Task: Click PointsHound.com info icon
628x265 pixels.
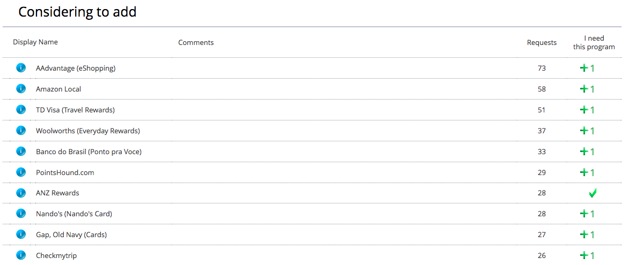Action: tap(21, 172)
